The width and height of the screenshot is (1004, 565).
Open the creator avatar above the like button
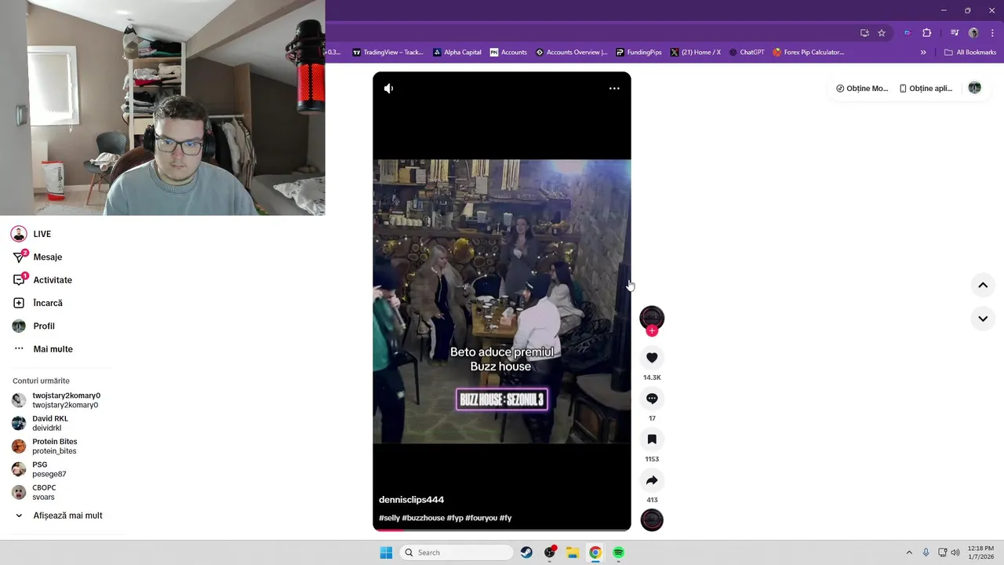pos(652,317)
